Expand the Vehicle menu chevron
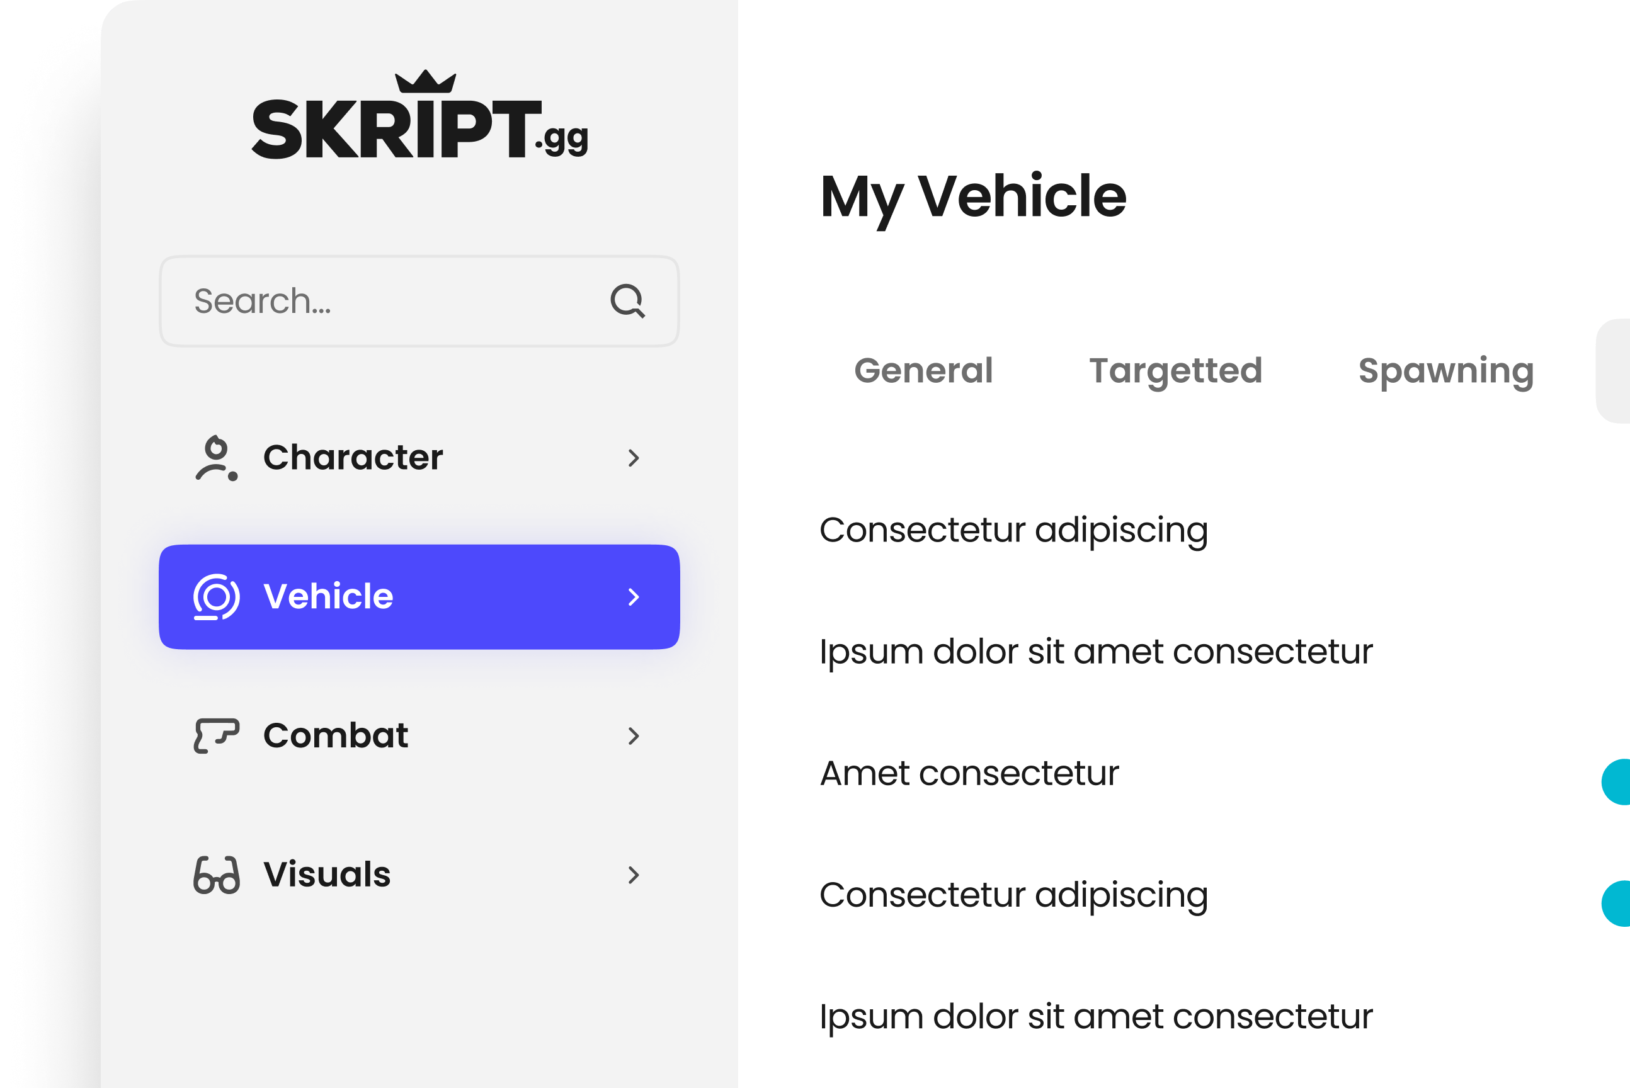 pyautogui.click(x=633, y=597)
